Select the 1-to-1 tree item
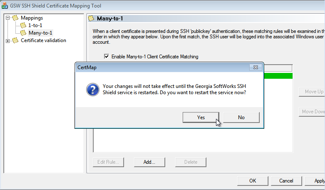The height and width of the screenshot is (190, 325). click(x=35, y=25)
